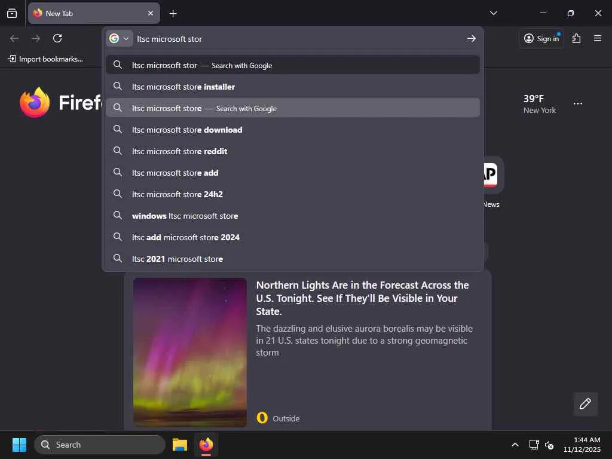Open the weather widget three-dots menu
The image size is (612, 459).
(x=578, y=103)
